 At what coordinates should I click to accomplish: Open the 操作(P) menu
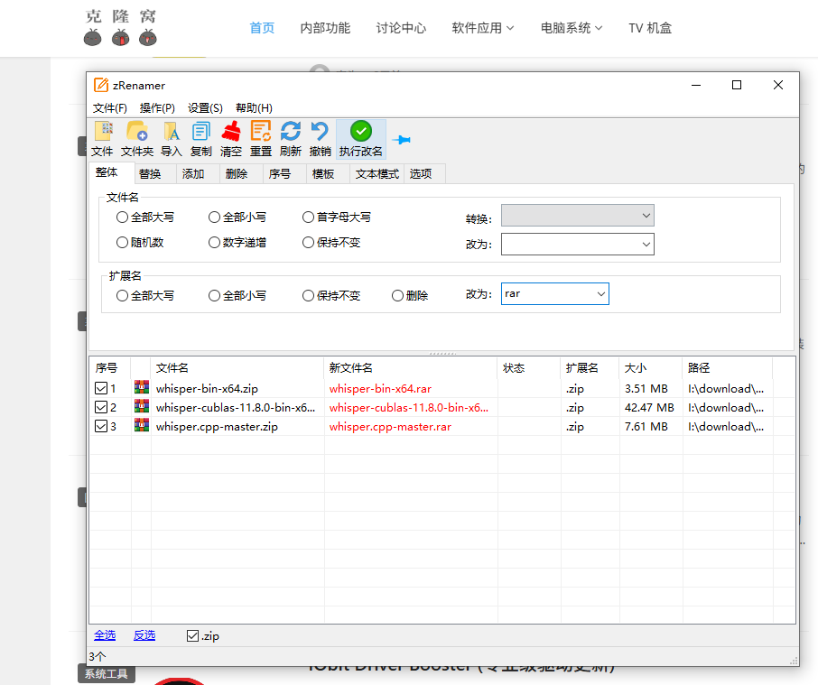157,108
